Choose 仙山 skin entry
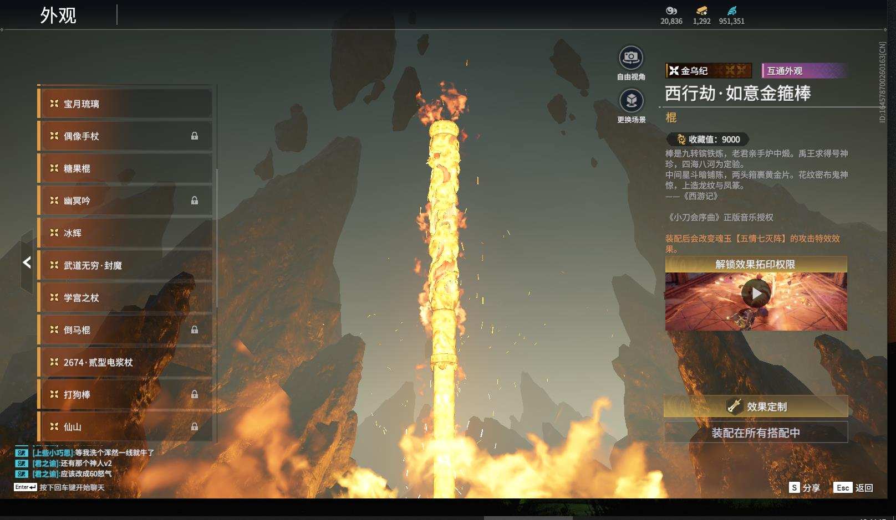The height and width of the screenshot is (520, 896). point(125,426)
